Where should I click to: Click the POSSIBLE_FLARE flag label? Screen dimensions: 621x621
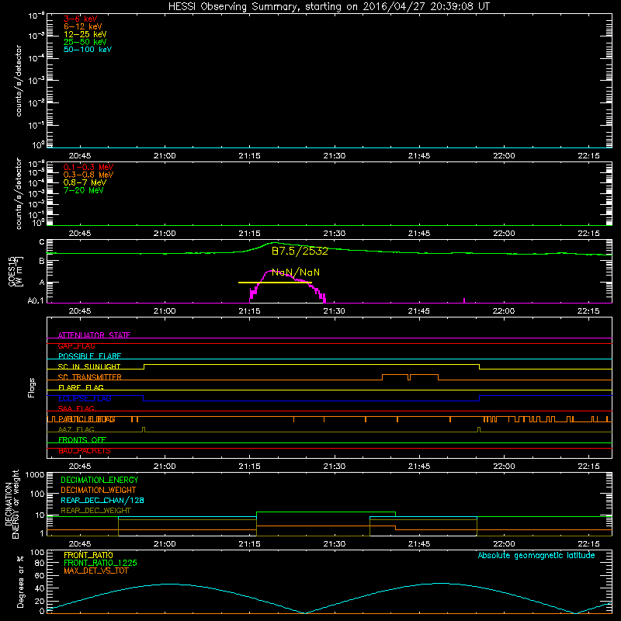click(89, 356)
